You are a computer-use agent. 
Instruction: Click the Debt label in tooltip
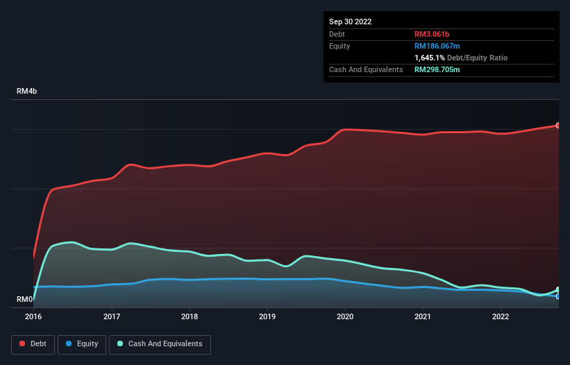tap(337, 34)
